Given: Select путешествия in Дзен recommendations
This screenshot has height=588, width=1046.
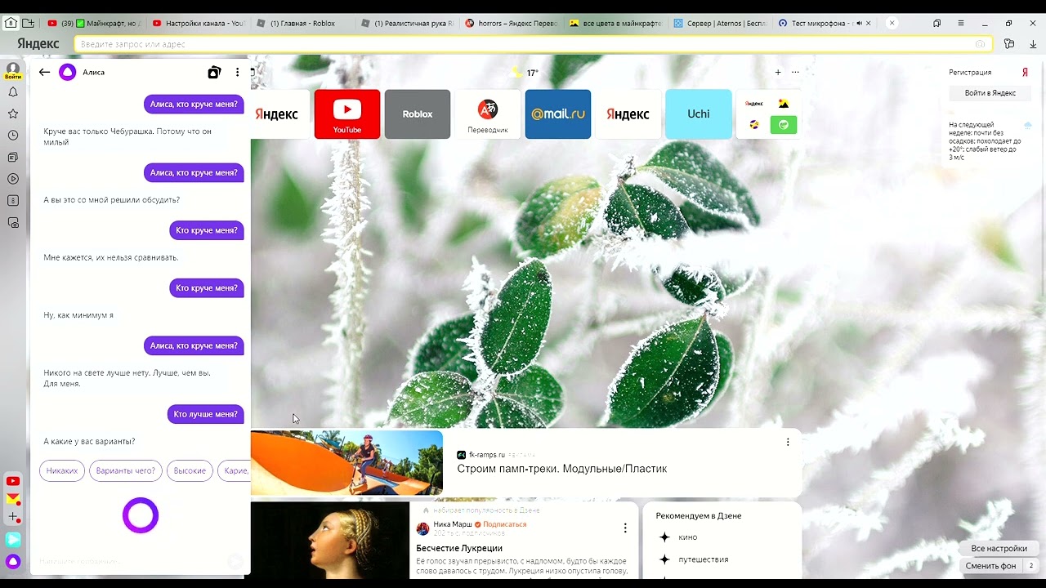Looking at the screenshot, I should [704, 559].
